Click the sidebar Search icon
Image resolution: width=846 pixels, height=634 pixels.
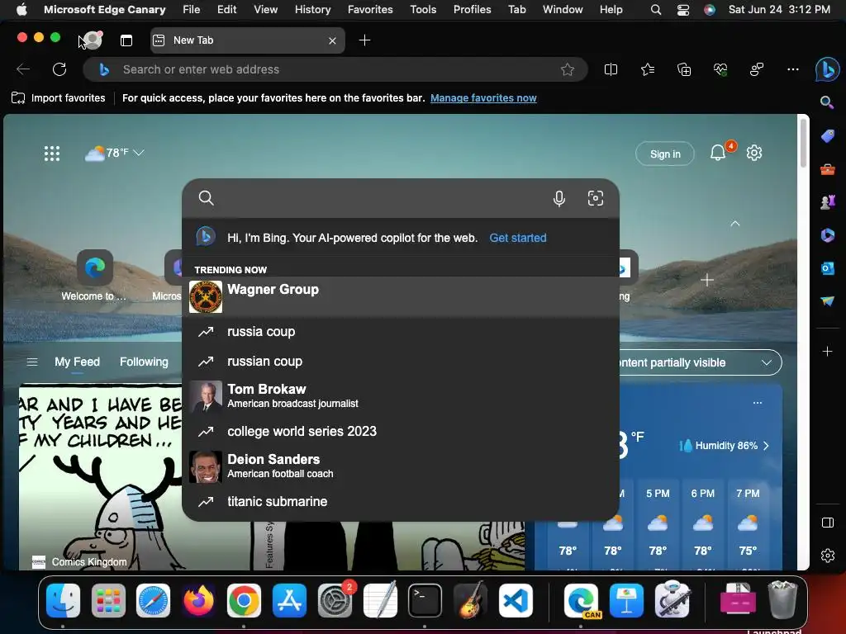[x=826, y=102]
